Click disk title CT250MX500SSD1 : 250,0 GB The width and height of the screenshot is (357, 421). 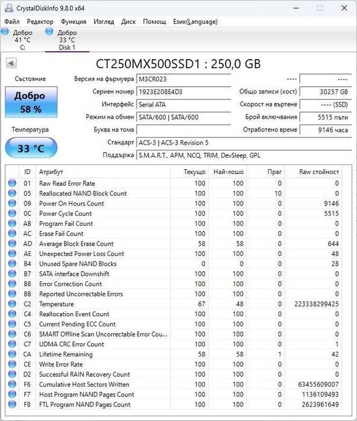(178, 64)
